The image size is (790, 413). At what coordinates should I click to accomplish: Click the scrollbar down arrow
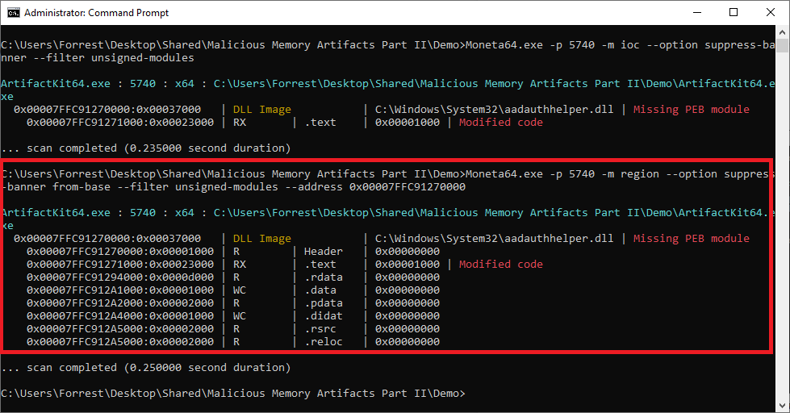pos(782,406)
